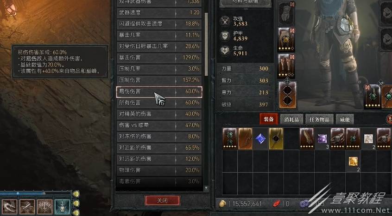Click the stats list scroll-down arrow
392x216 pixels.
[x=206, y=188]
